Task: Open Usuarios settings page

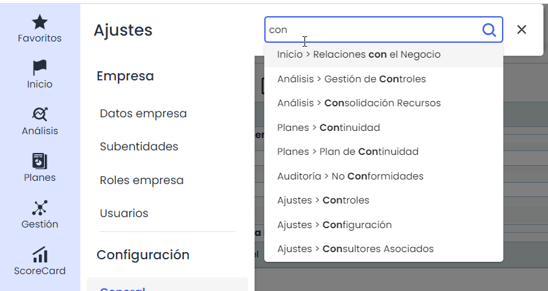Action: (x=124, y=213)
